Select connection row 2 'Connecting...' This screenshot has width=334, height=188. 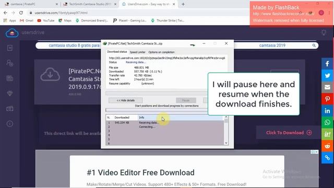pos(165,127)
